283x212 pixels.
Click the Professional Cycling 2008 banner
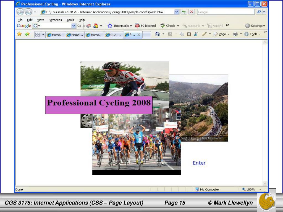tap(99, 105)
